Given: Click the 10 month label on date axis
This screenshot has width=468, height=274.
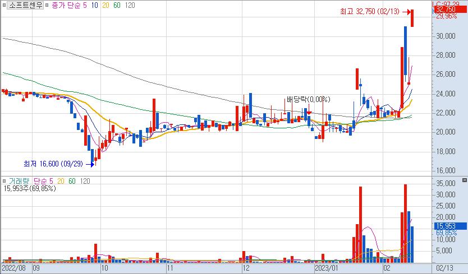Looking at the screenshot, I should 104,267.
